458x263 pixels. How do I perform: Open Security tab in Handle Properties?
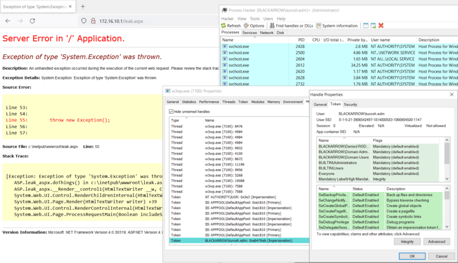[350, 105]
